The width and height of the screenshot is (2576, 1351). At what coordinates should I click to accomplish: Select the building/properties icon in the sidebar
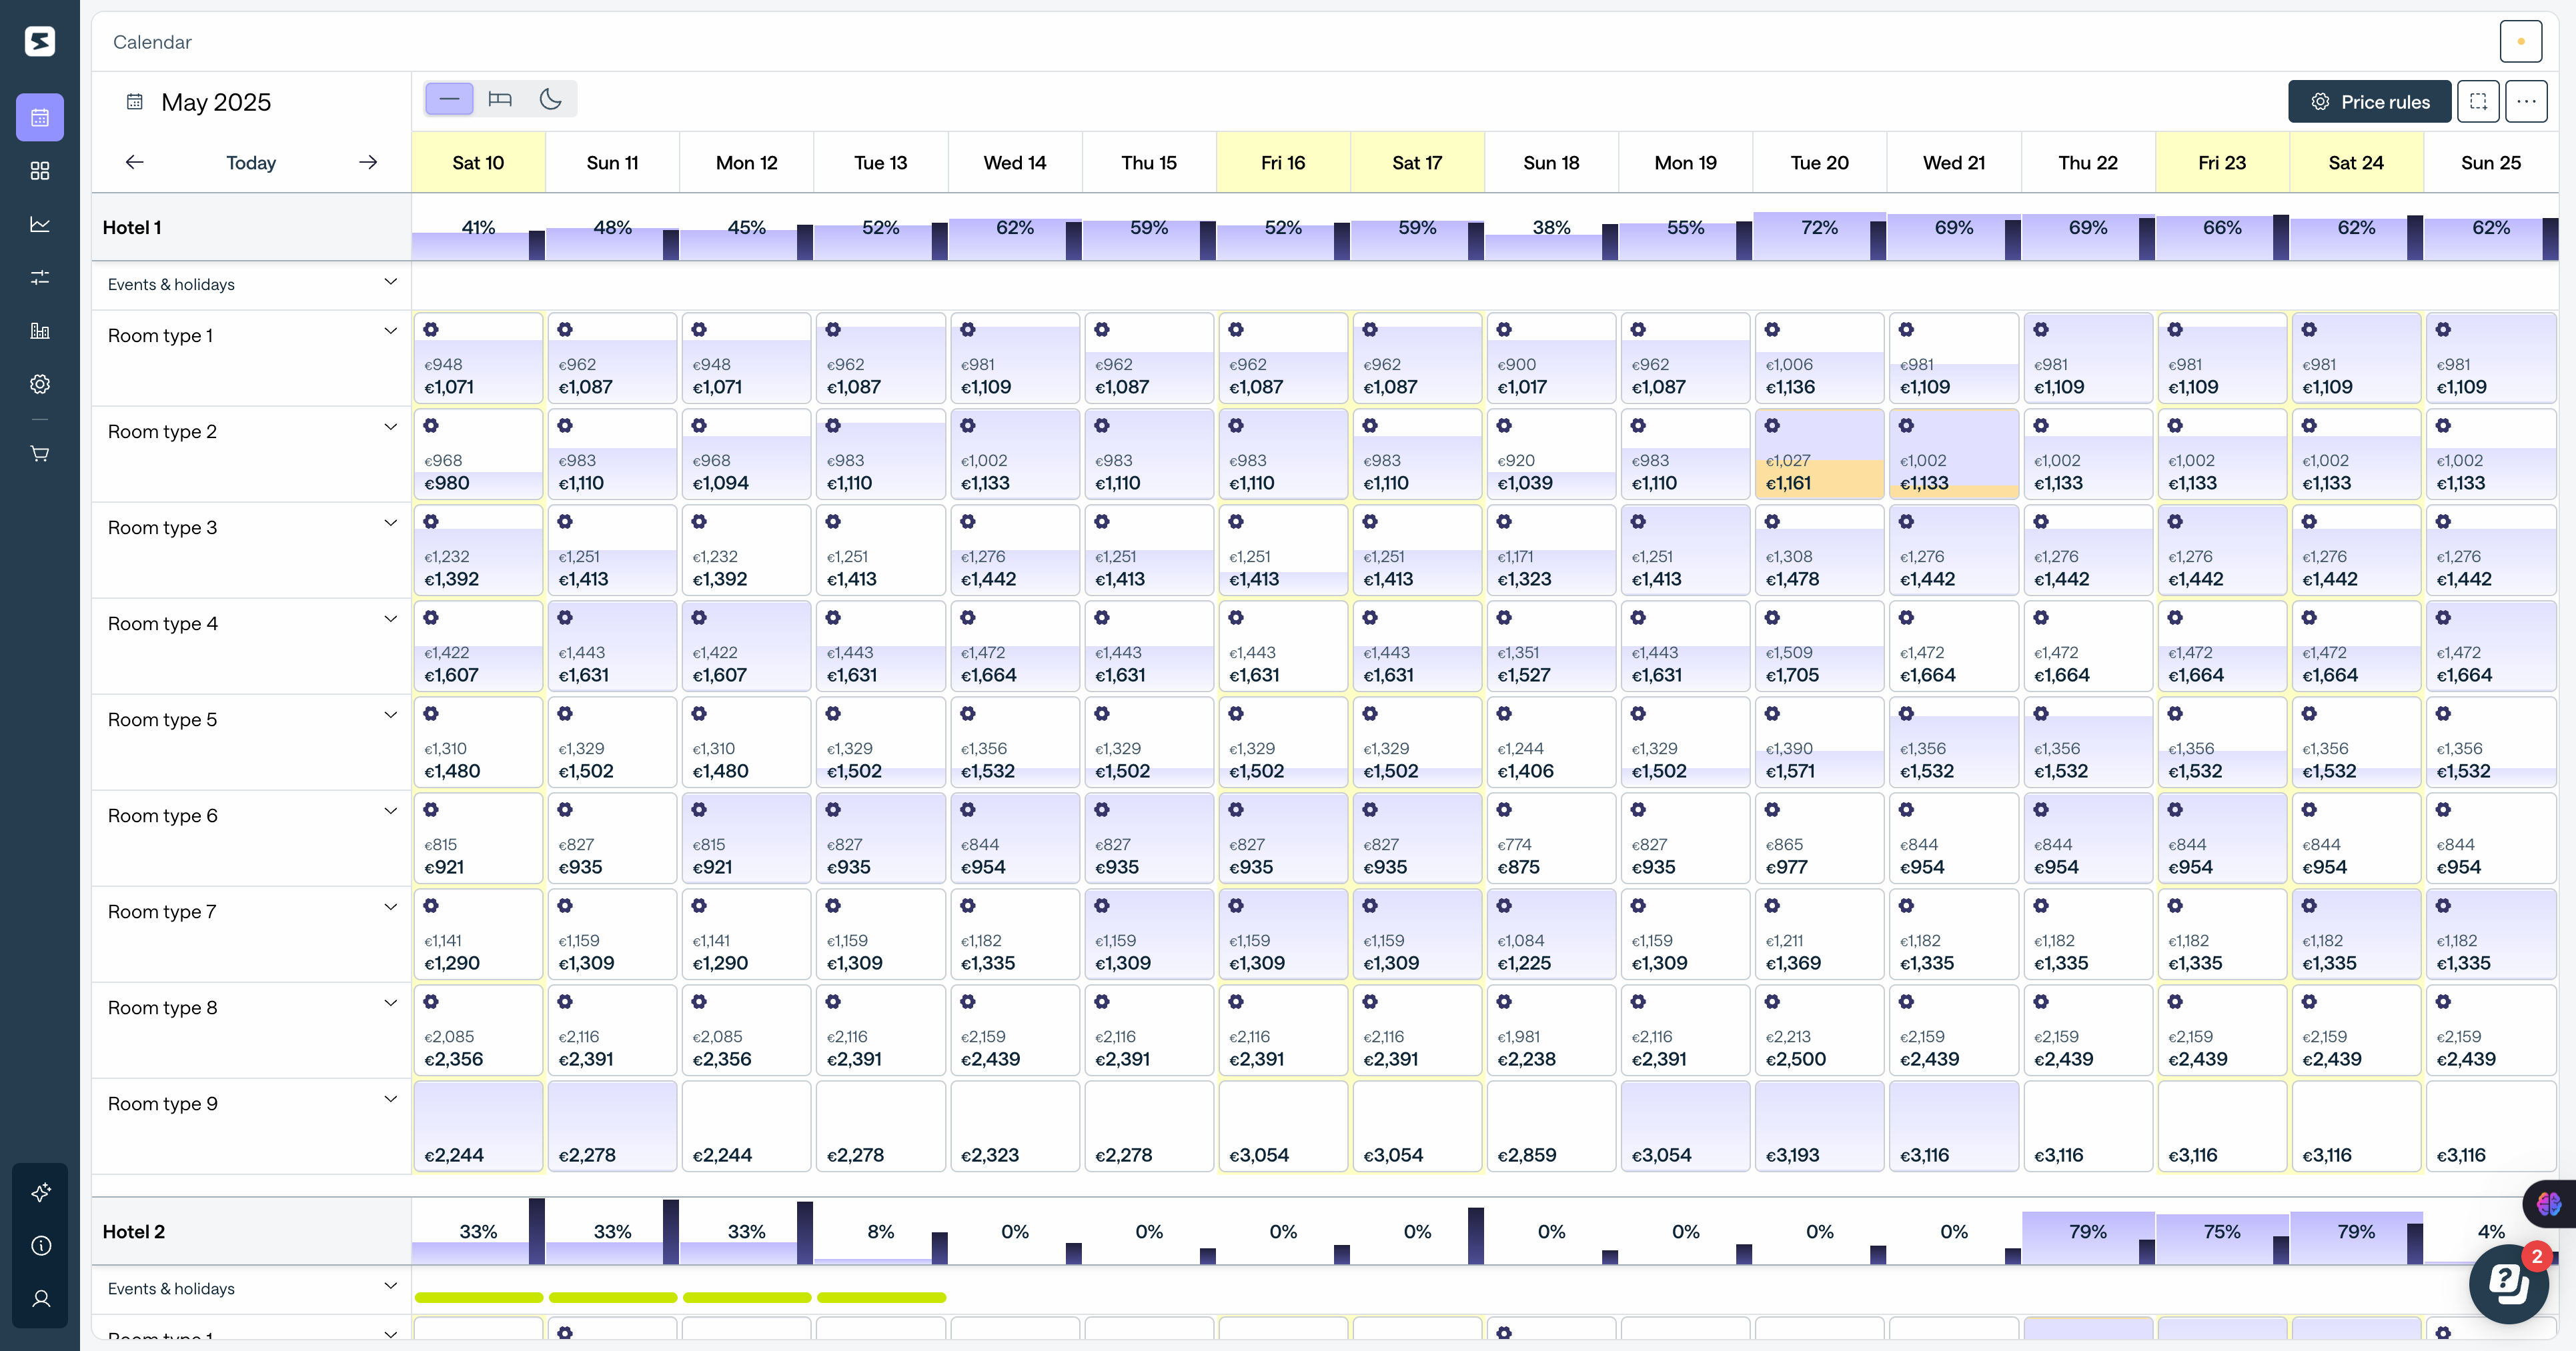pos(40,330)
